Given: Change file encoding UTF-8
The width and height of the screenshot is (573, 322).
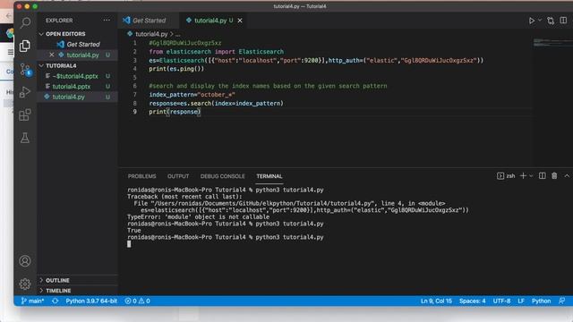Looking at the screenshot, I should click(501, 301).
